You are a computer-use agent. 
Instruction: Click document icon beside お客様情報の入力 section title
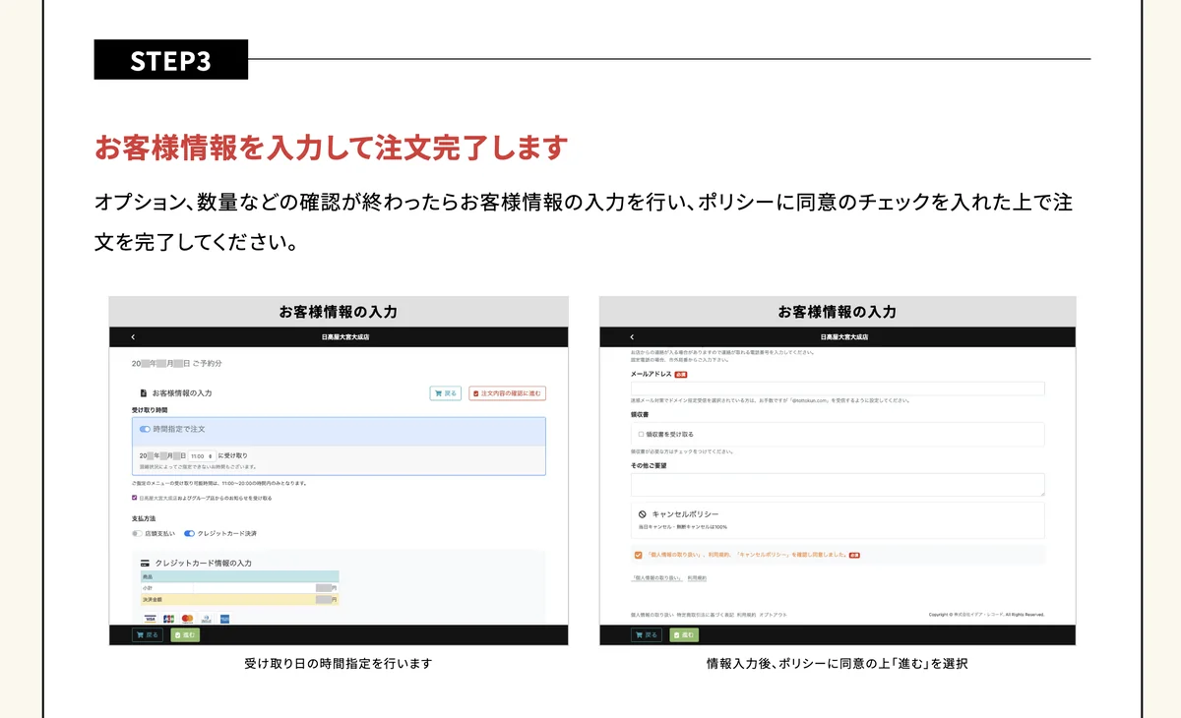(x=144, y=393)
